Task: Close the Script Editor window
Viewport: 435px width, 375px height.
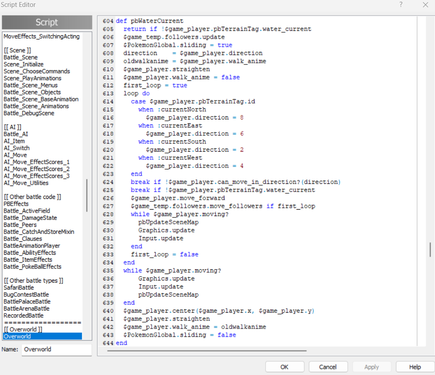Action: [x=425, y=5]
